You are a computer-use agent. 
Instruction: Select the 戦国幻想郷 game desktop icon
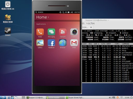click(x=8, y=19)
